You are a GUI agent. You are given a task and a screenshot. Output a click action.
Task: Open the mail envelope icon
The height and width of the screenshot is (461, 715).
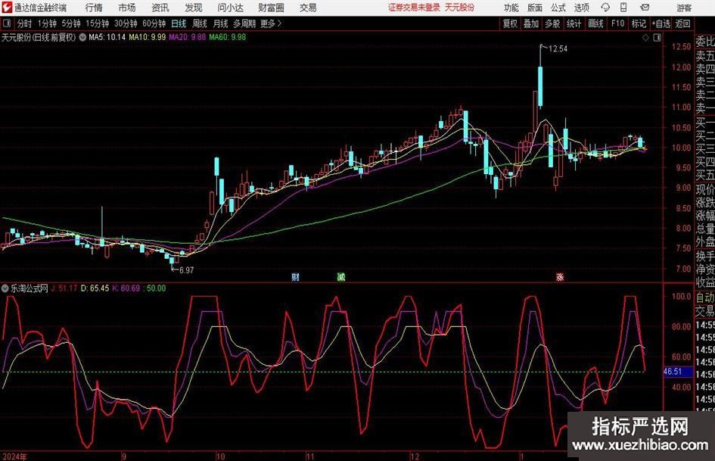click(x=645, y=8)
